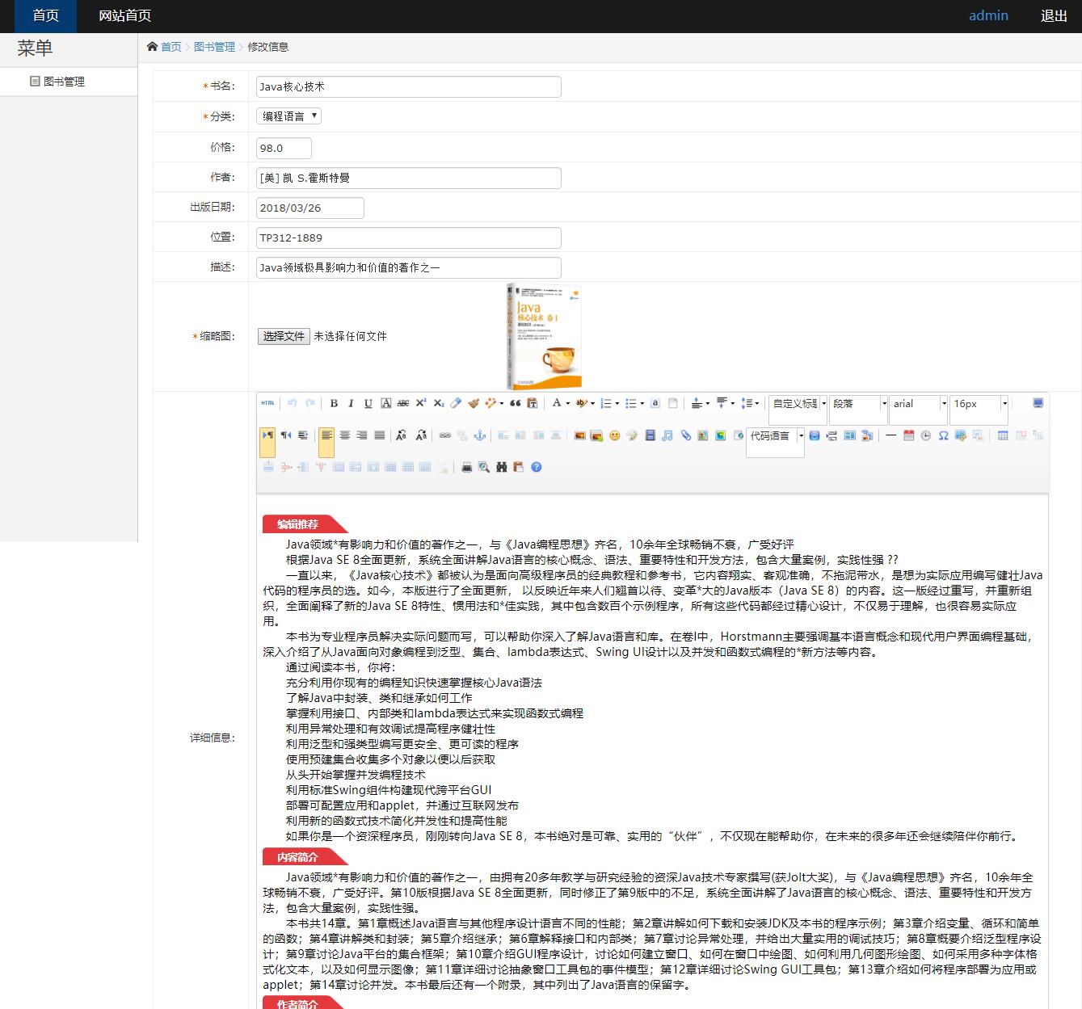Toggle right-to-left text direction
The height and width of the screenshot is (1009, 1082).
pyautogui.click(x=285, y=435)
